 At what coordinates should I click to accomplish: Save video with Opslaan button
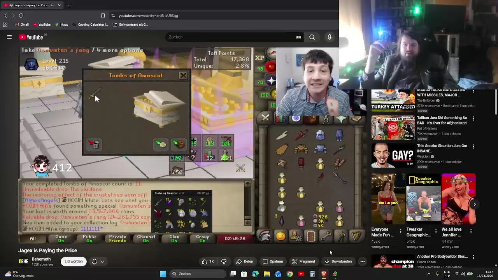point(273,262)
